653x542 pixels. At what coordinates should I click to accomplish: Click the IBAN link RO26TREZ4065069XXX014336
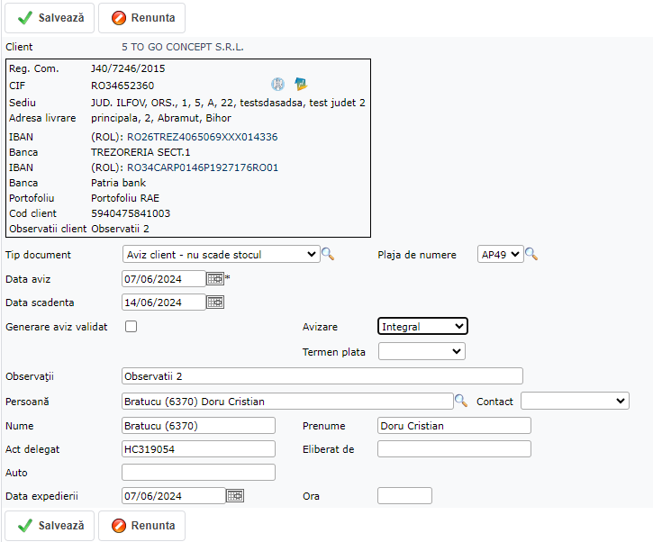click(x=202, y=137)
